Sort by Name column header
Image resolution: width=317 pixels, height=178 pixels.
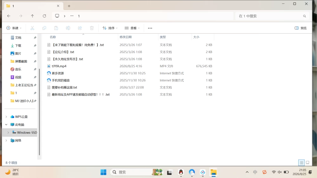point(53,37)
